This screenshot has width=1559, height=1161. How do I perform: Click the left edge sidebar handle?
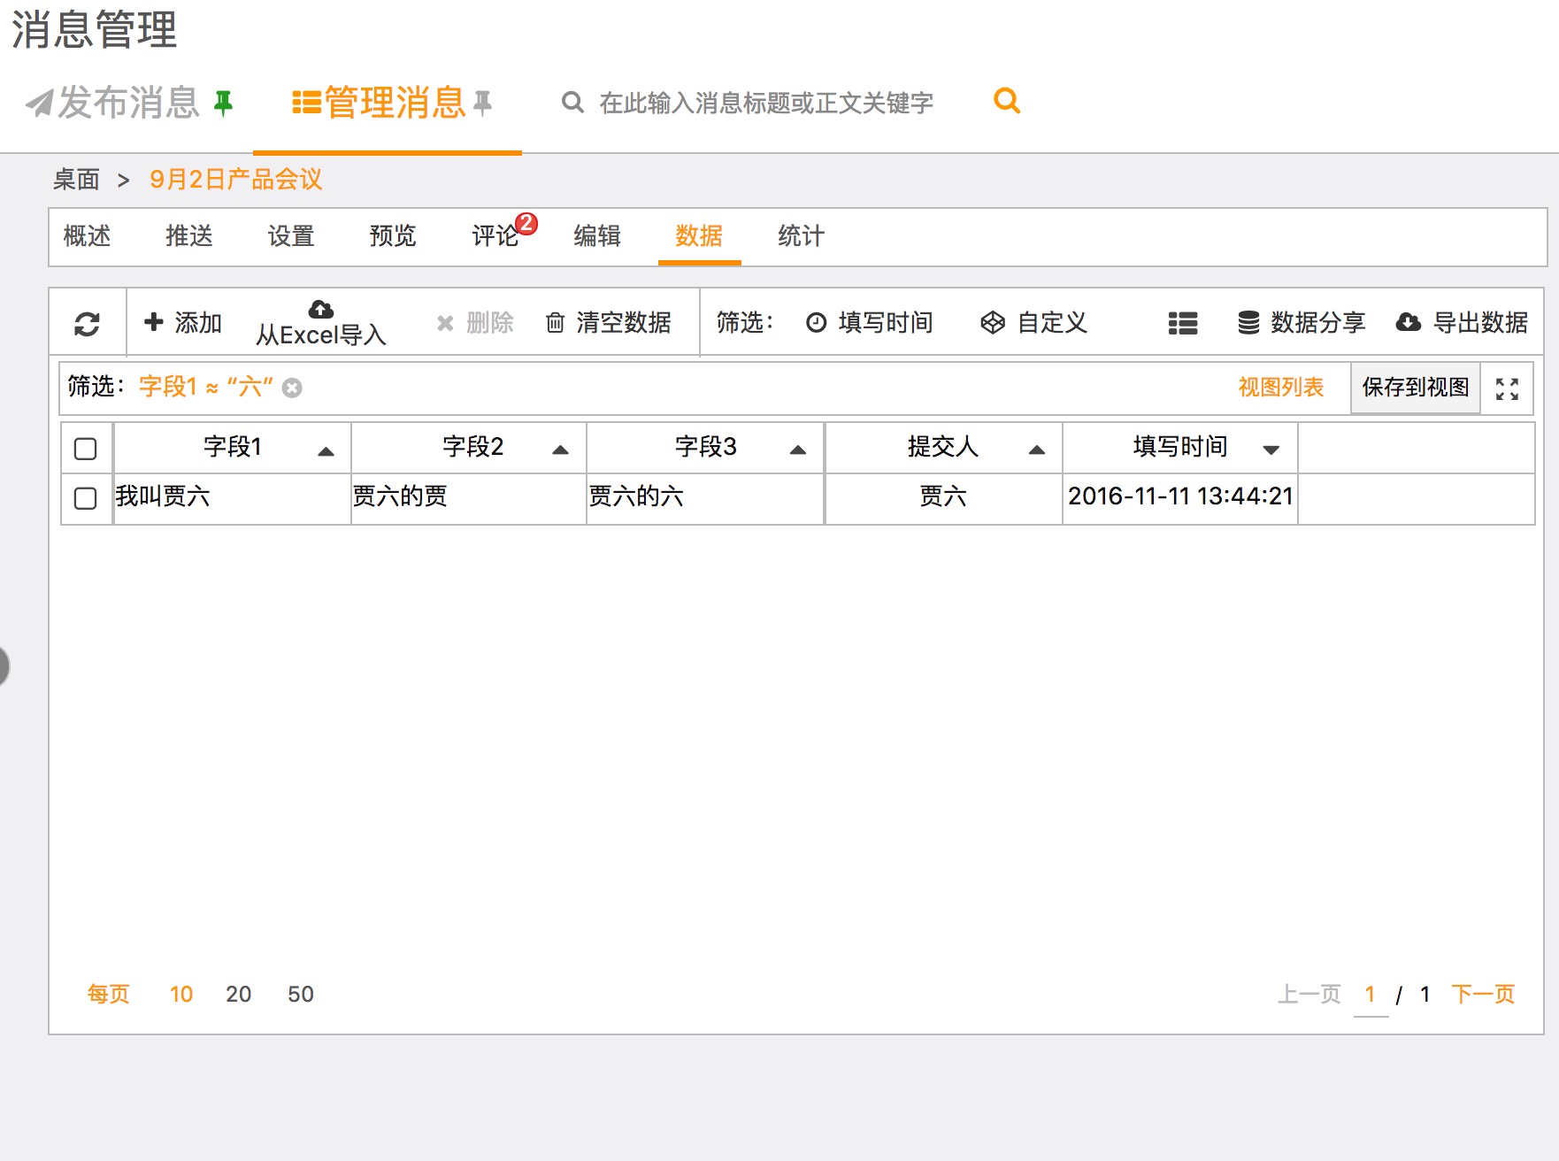tap(4, 666)
